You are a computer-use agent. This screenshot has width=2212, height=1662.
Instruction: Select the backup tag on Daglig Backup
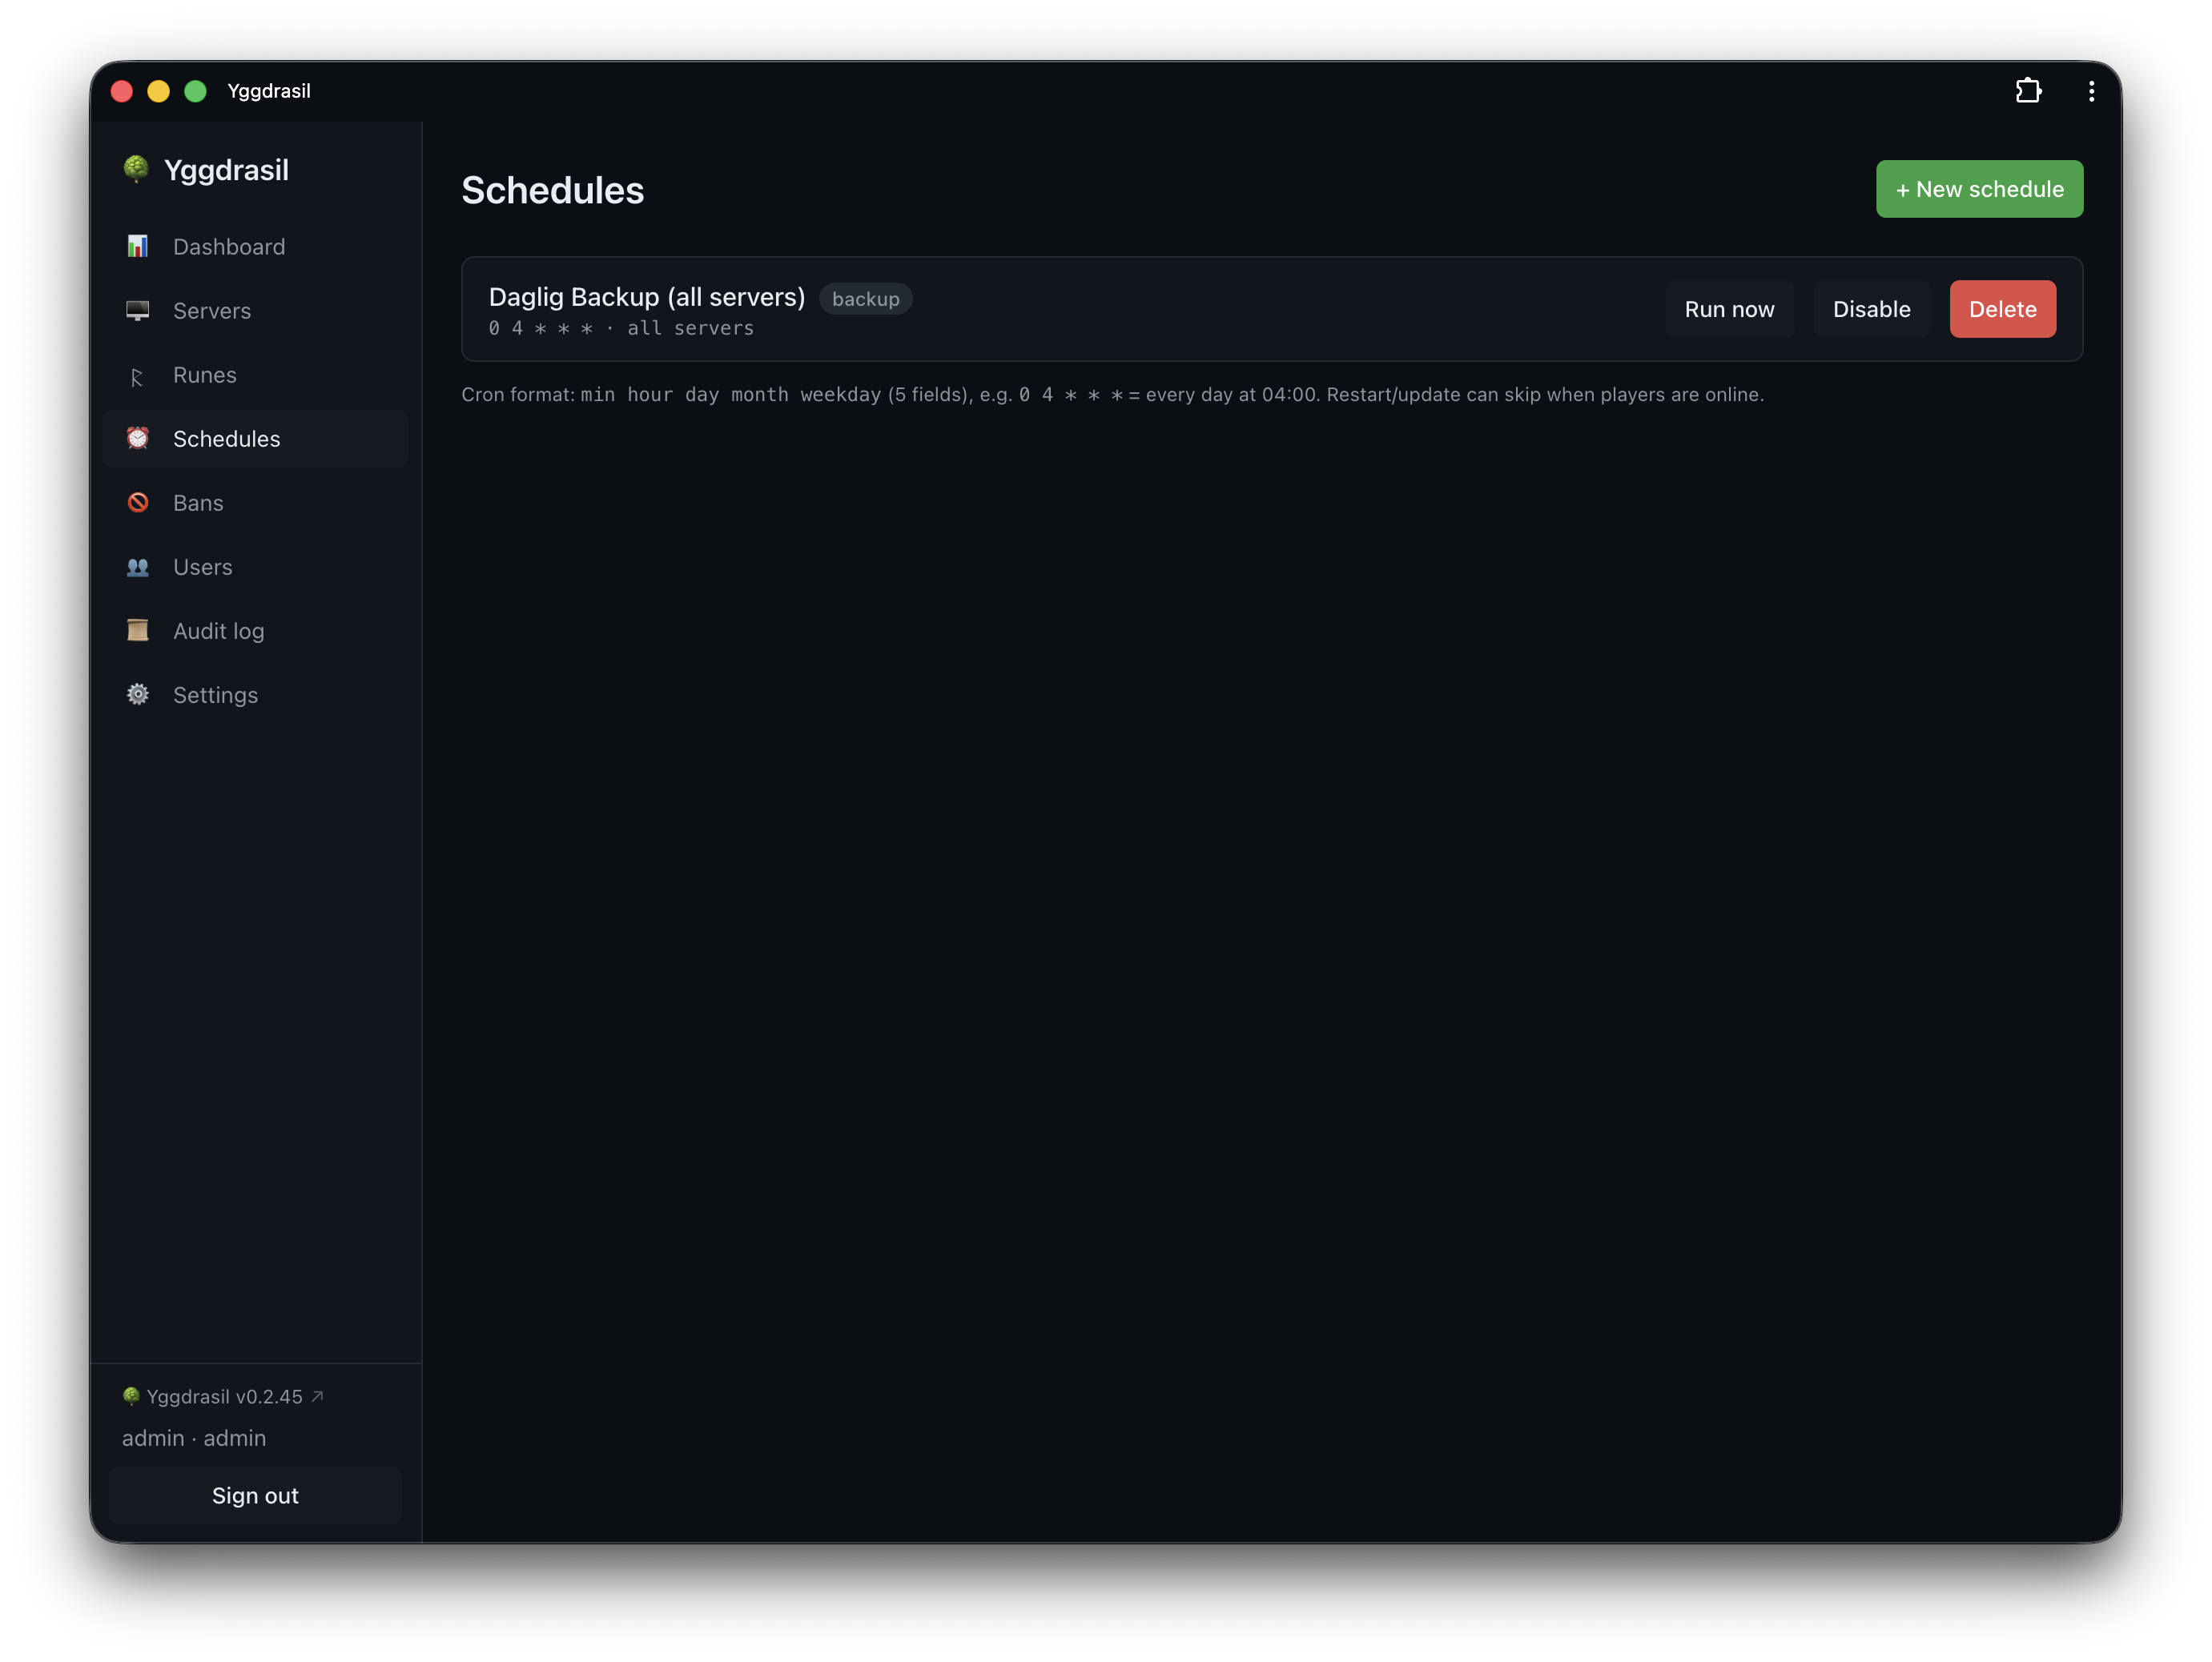click(865, 299)
